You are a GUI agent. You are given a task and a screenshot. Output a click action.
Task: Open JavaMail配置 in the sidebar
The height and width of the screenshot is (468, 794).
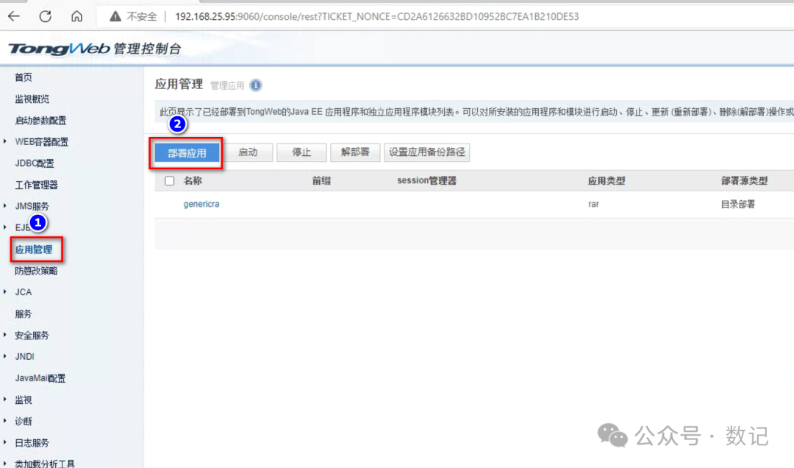point(40,378)
